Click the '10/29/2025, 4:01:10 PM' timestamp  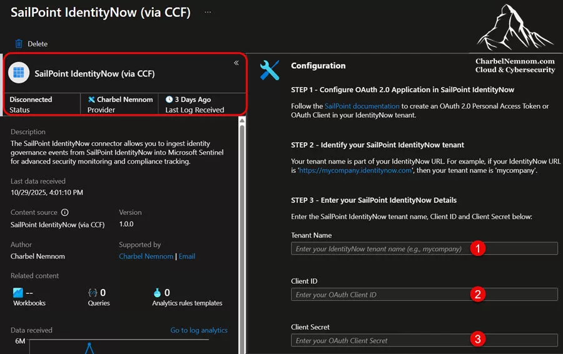click(x=47, y=192)
